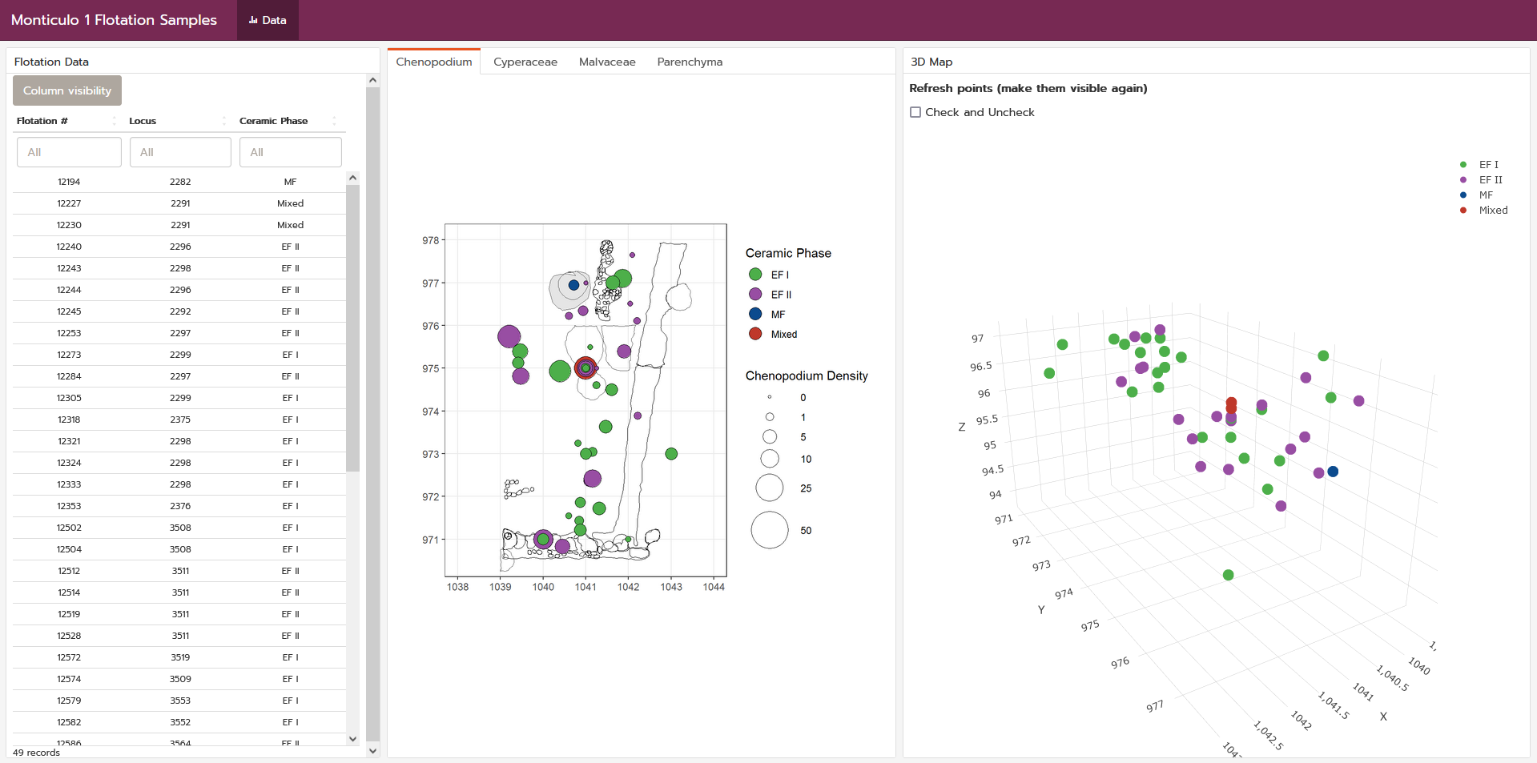
Task: Open the Data tab in the header
Action: click(x=268, y=20)
